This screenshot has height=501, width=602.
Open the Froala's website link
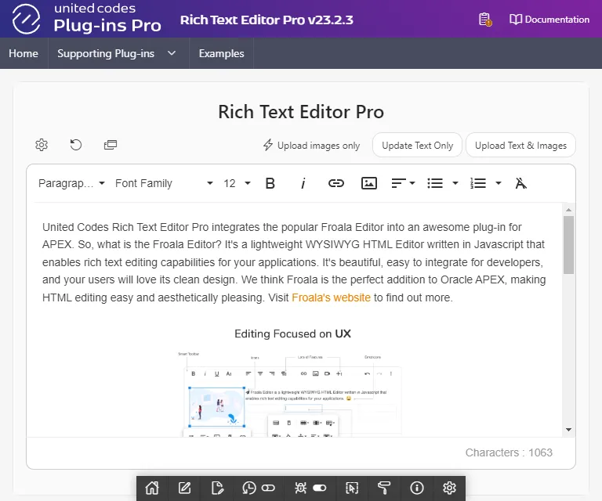point(331,297)
